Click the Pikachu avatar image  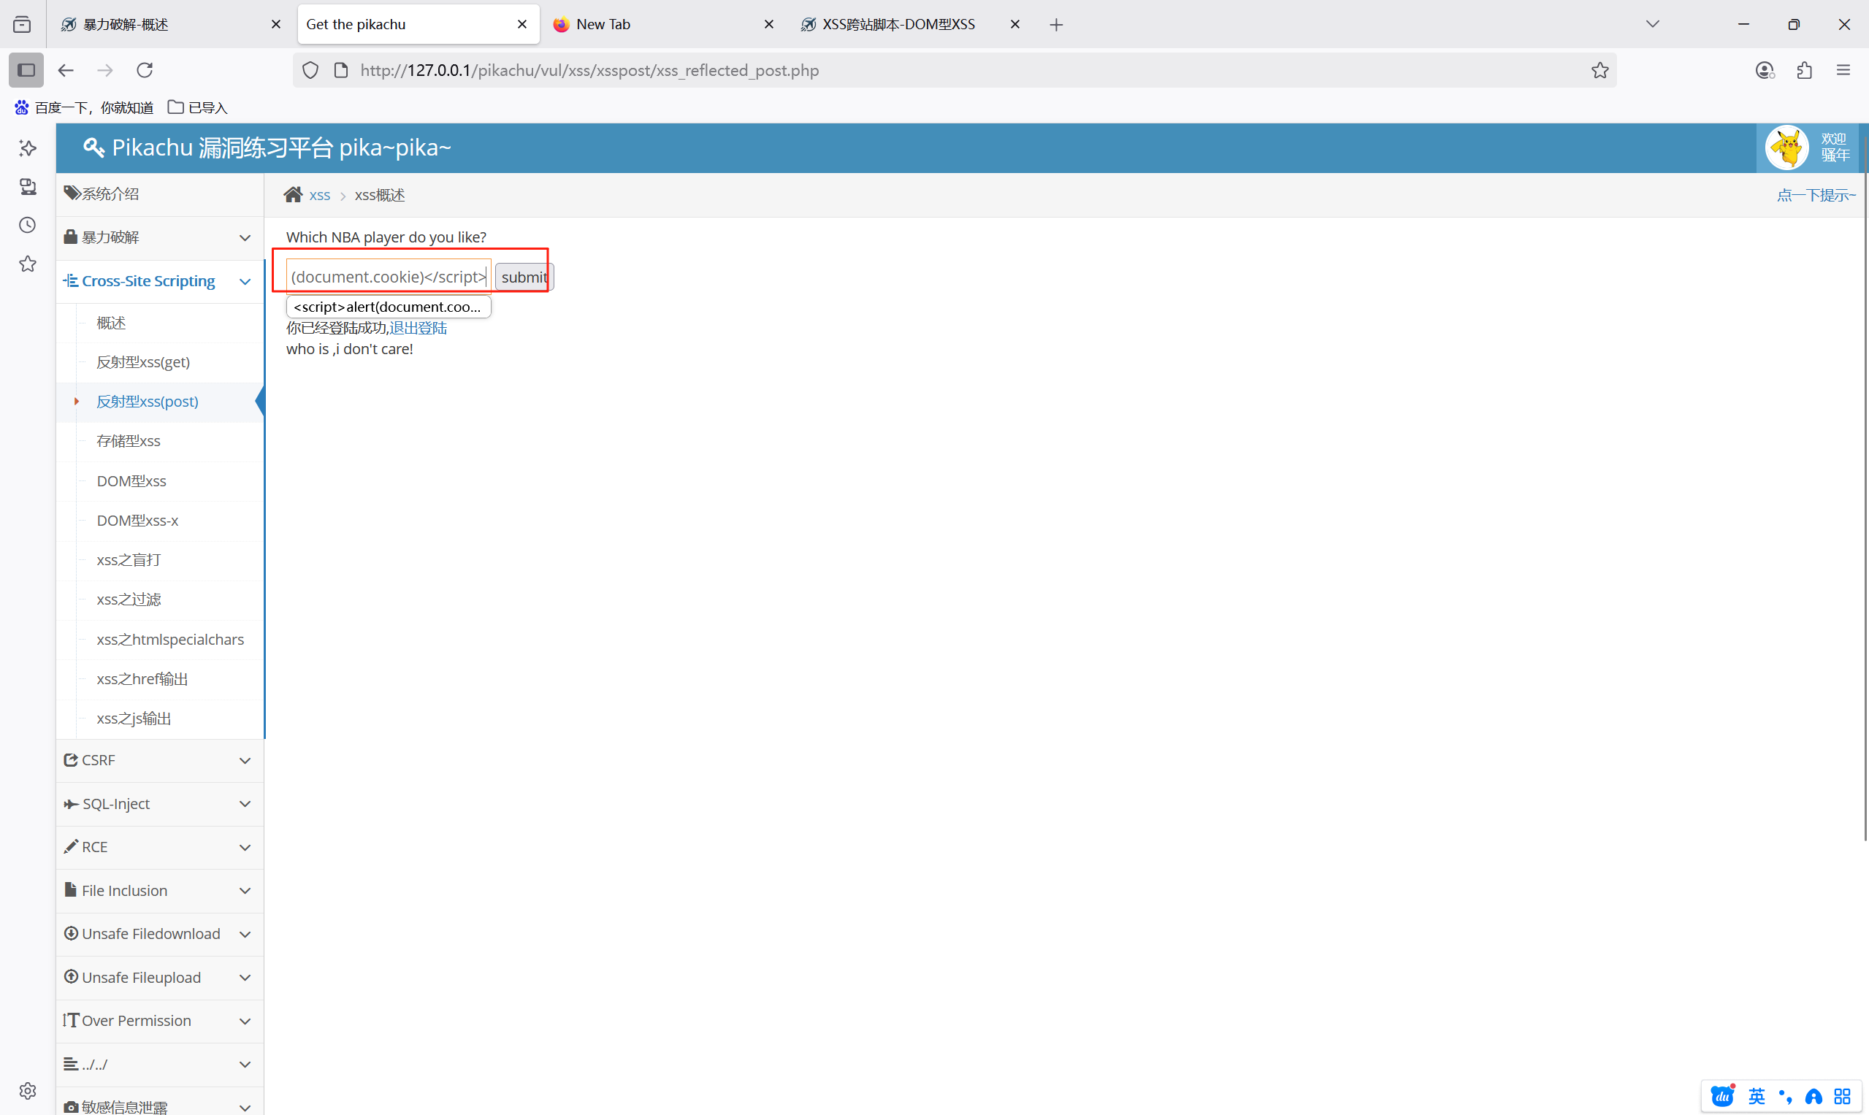pyautogui.click(x=1786, y=147)
